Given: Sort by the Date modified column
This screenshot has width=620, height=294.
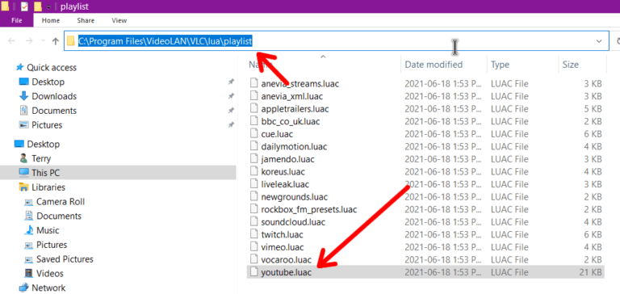Looking at the screenshot, I should tap(434, 65).
